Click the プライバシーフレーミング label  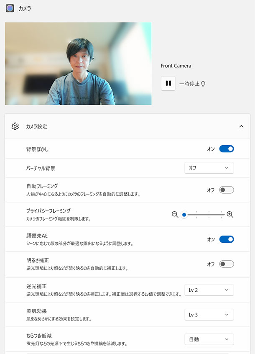point(48,210)
